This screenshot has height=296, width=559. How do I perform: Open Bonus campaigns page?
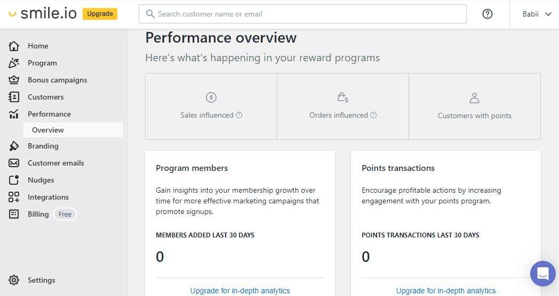pyautogui.click(x=58, y=80)
